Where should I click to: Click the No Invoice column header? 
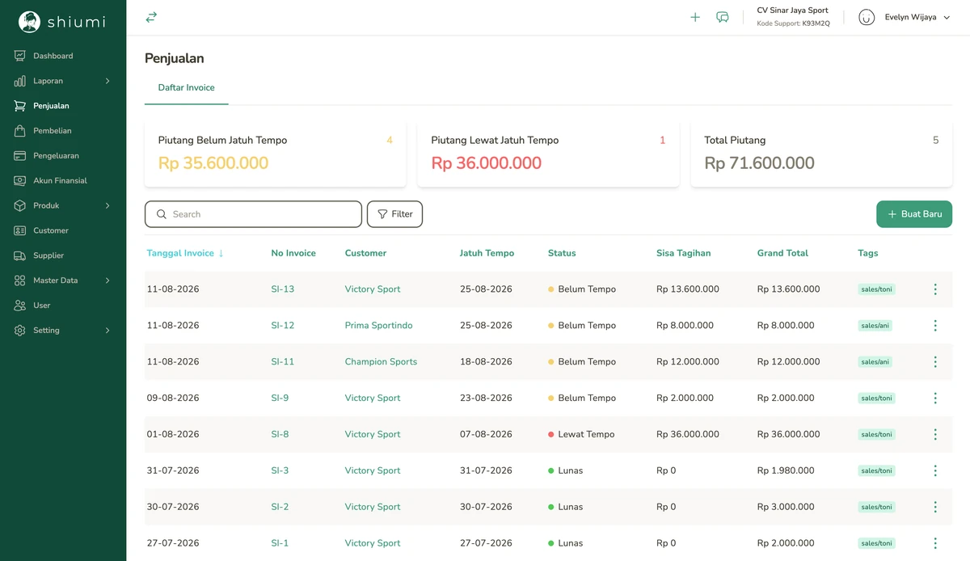293,253
